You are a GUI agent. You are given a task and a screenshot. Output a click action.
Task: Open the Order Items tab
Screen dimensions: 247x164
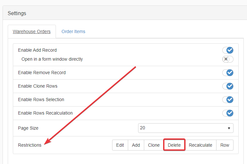tap(73, 31)
